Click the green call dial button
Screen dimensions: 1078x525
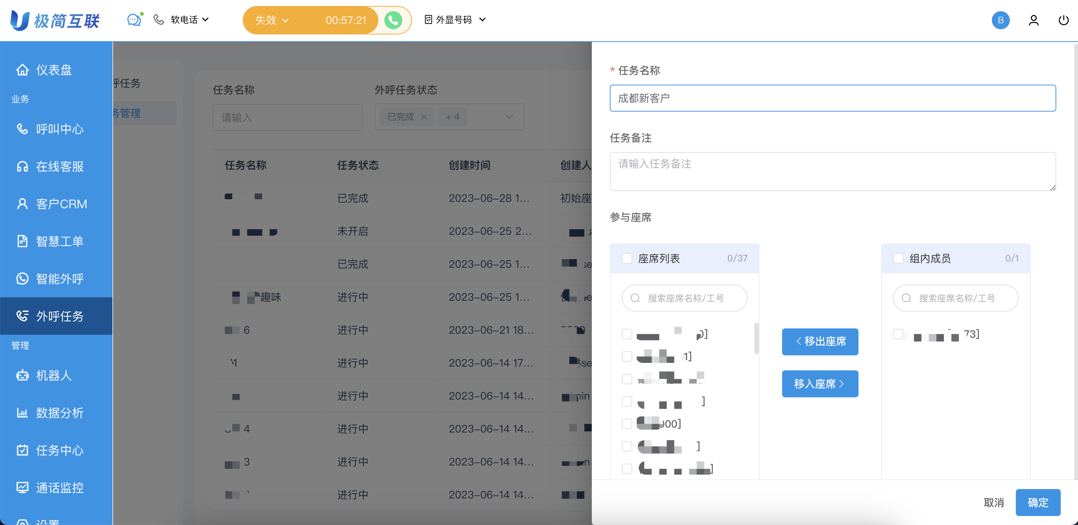pos(393,20)
